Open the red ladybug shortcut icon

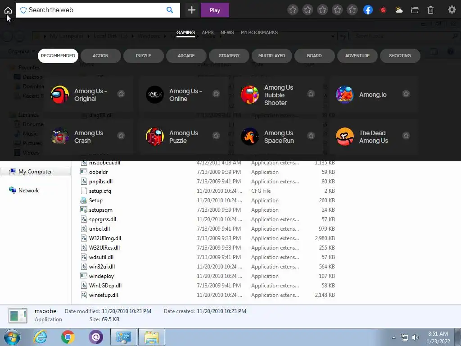pyautogui.click(x=383, y=10)
